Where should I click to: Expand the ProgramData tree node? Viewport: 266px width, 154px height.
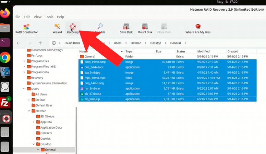[x=24, y=72]
